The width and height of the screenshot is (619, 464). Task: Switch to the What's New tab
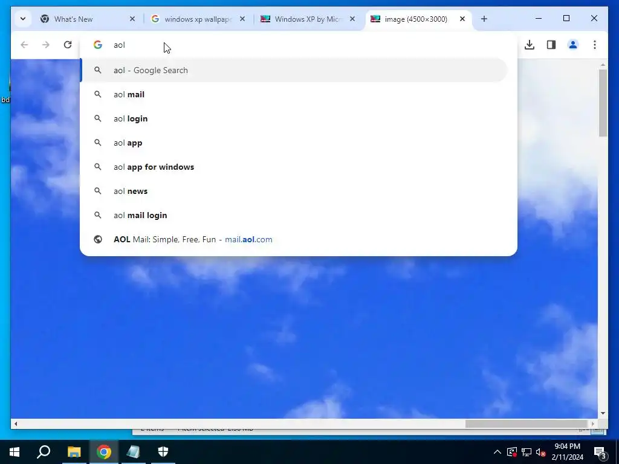[88, 19]
